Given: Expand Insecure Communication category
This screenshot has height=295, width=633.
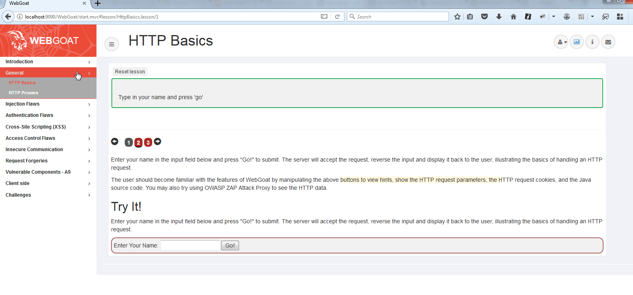Looking at the screenshot, I should [48, 150].
